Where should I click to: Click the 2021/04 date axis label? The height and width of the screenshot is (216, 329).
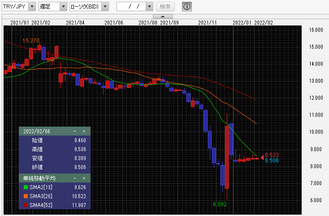tap(75, 23)
